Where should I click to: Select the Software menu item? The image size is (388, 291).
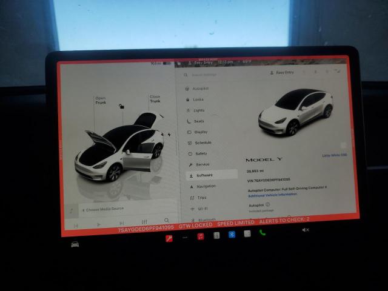(212, 175)
